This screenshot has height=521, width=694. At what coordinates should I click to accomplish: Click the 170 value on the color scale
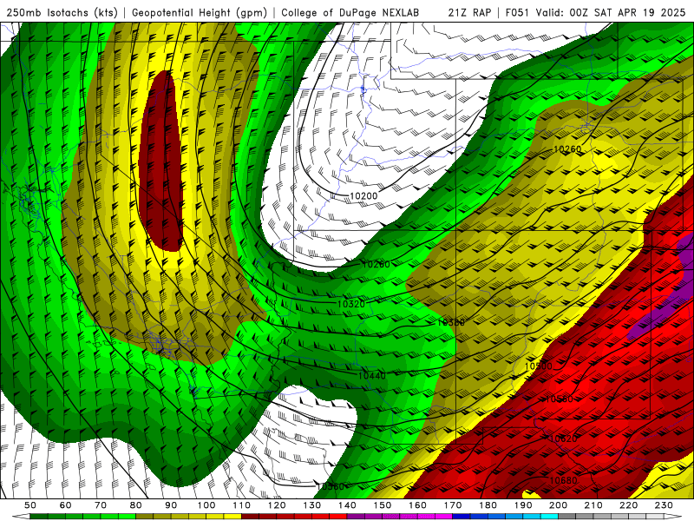[x=453, y=505]
